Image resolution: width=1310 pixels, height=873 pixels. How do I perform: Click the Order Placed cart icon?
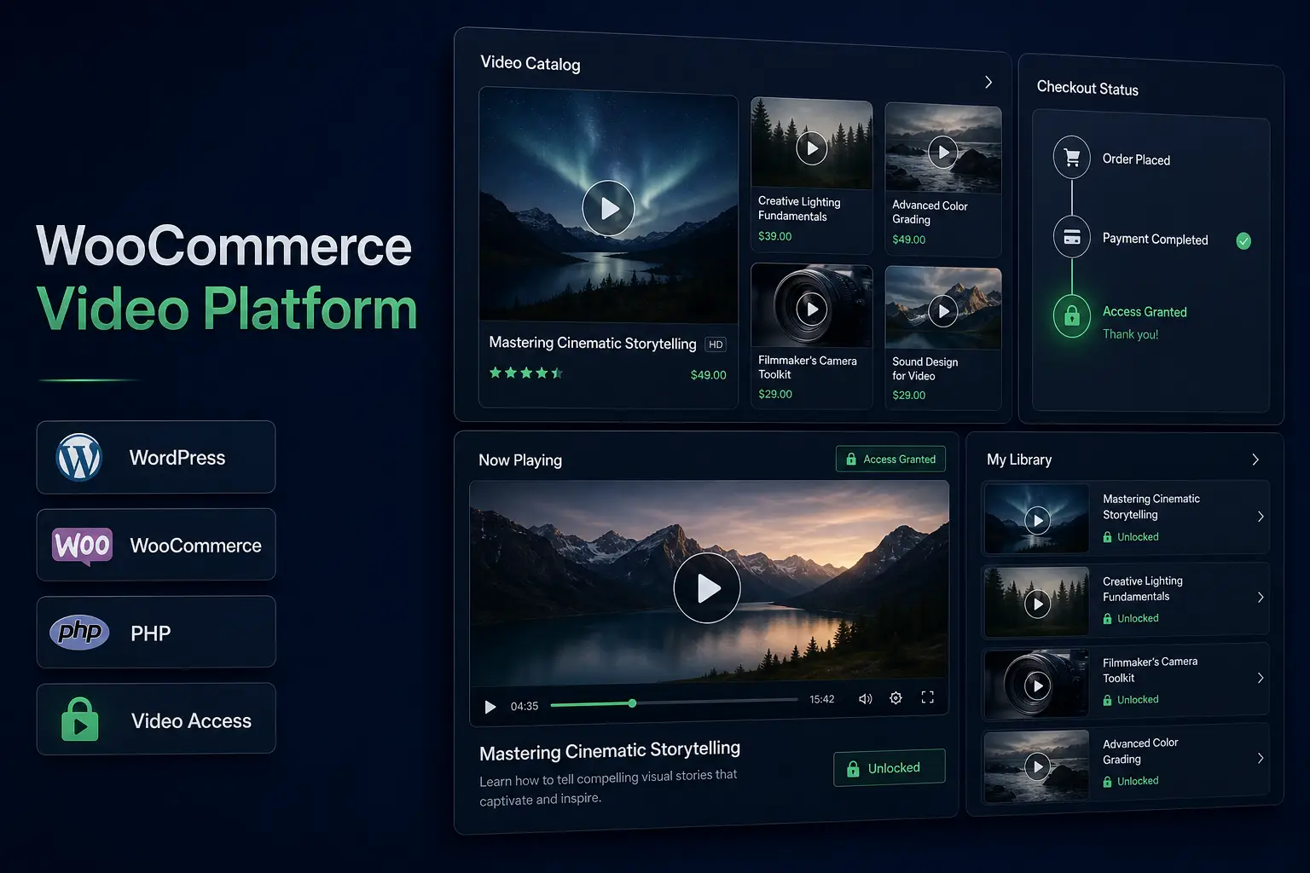(x=1072, y=158)
